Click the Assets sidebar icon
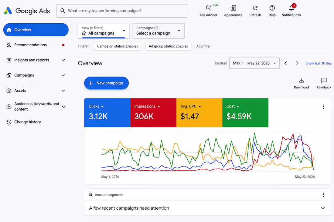 click(x=9, y=91)
